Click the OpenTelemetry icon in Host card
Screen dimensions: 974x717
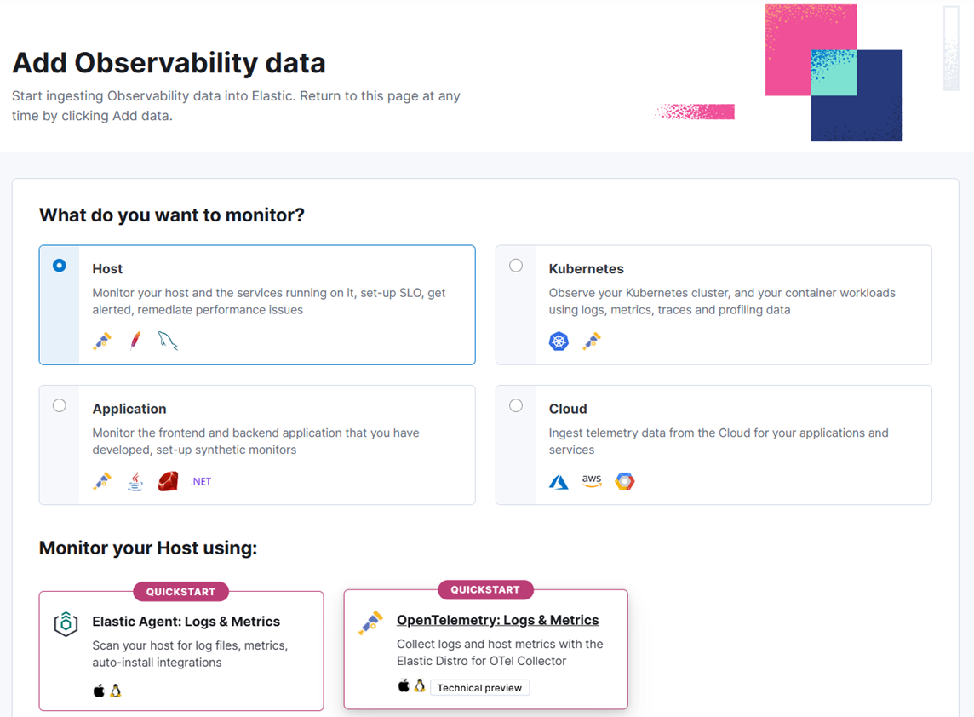click(x=102, y=341)
